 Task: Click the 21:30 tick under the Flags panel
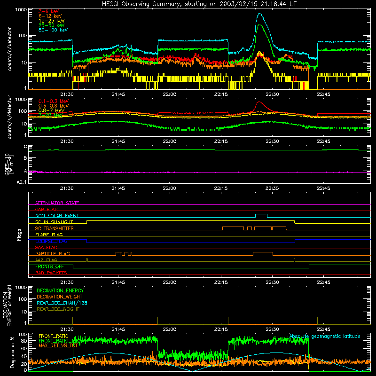[x=67, y=282]
